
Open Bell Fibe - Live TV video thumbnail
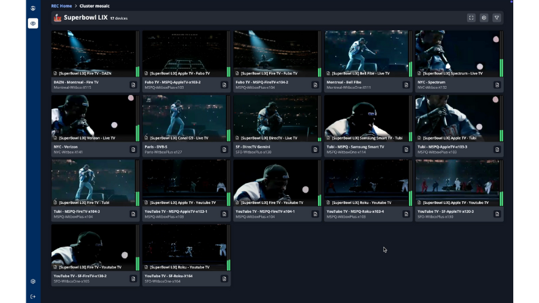[367, 54]
